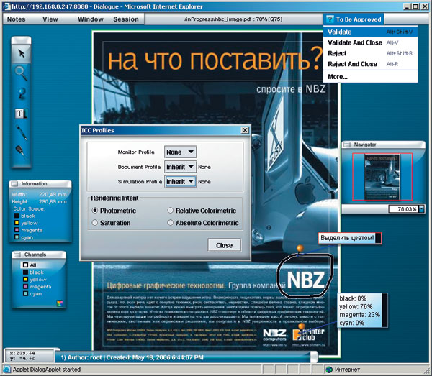The width and height of the screenshot is (432, 376).
Task: Open the Navigator zoom percentage dropdown arrow
Action: [x=421, y=209]
